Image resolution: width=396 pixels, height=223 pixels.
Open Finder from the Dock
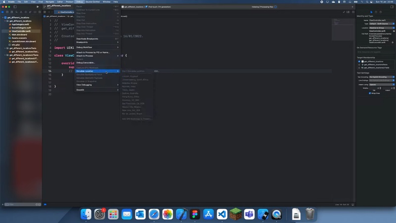(86, 214)
